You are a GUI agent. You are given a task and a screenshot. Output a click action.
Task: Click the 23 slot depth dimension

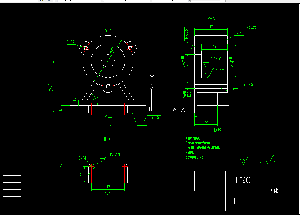(82, 174)
